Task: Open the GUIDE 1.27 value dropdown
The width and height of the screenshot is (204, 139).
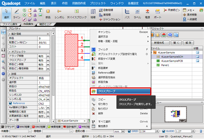Action: [x=193, y=131]
